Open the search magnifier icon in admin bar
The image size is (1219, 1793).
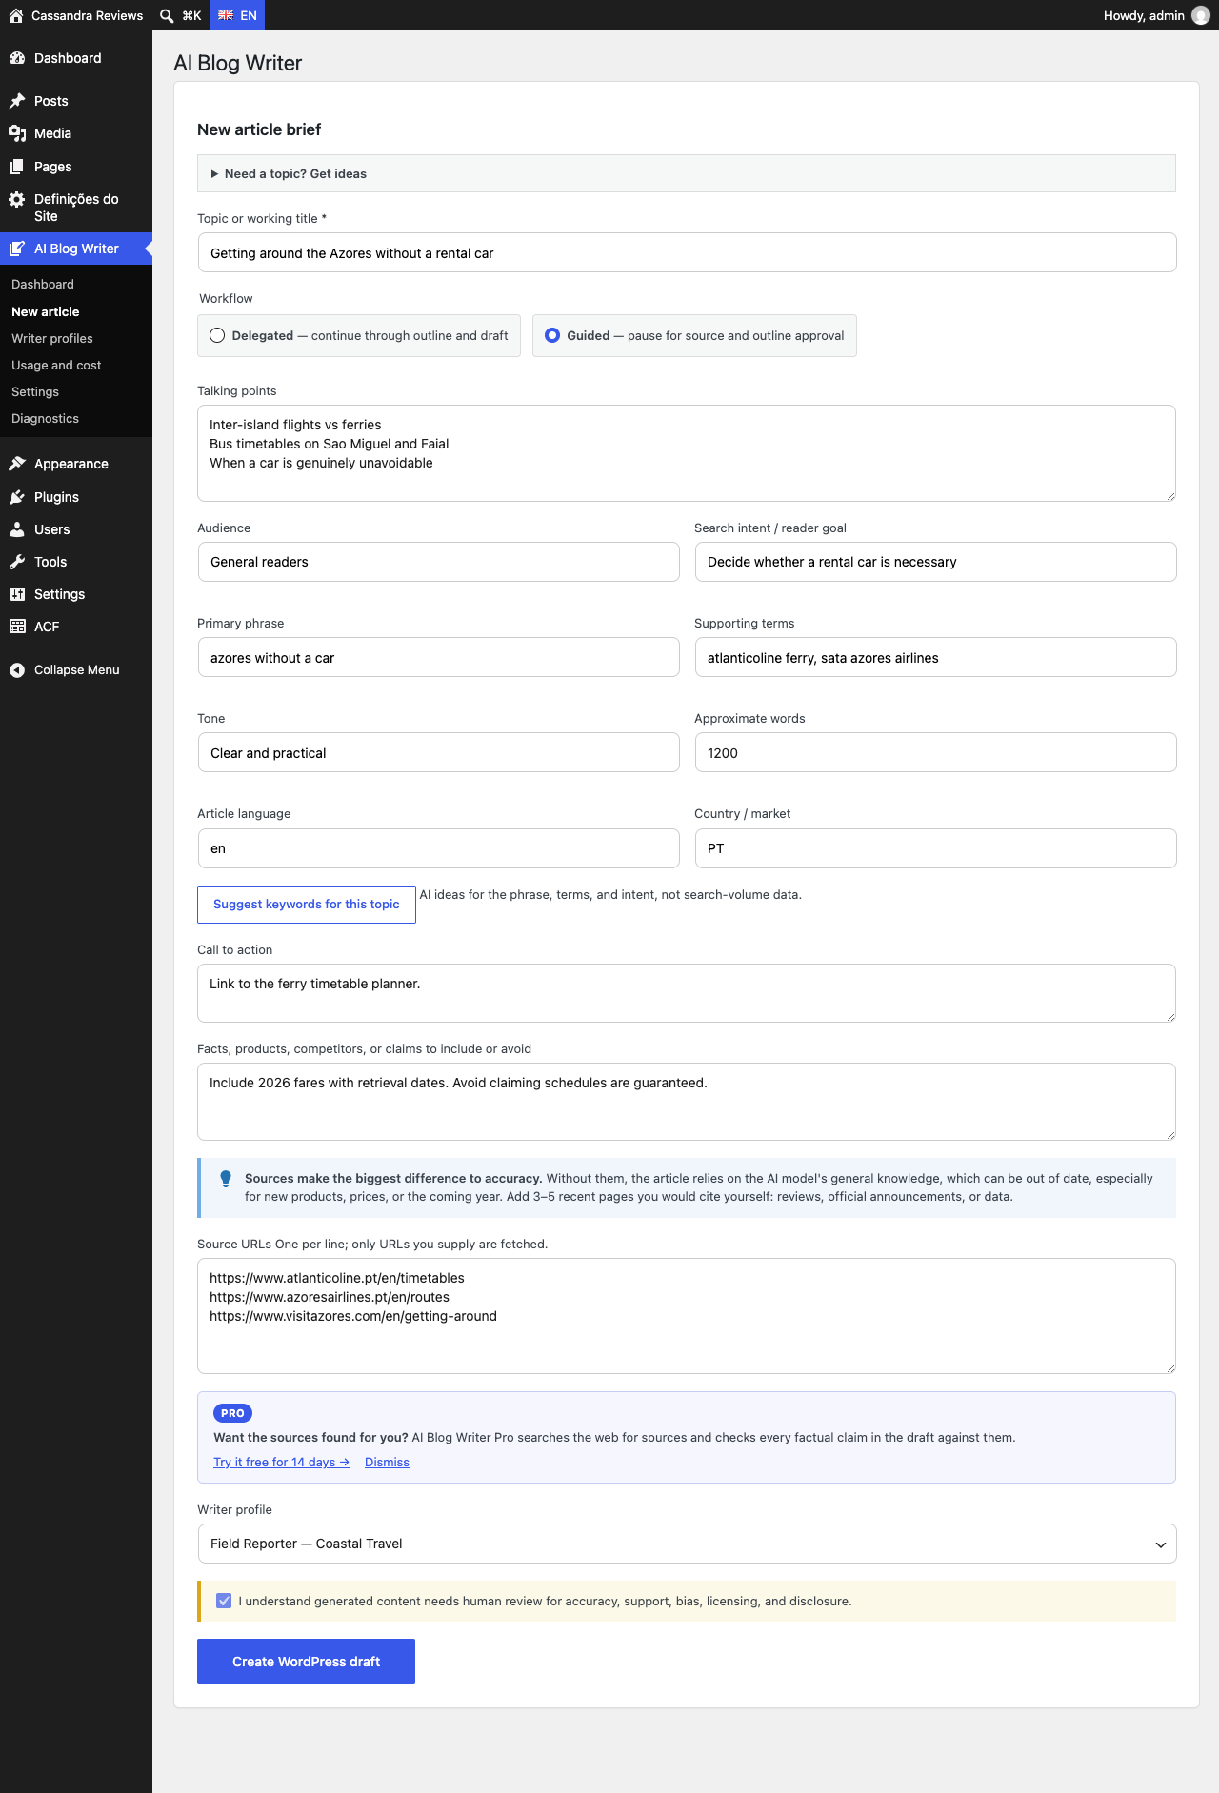pyautogui.click(x=167, y=15)
